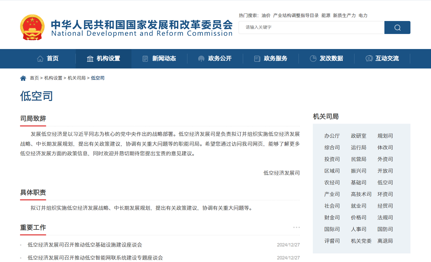Viewport: 431px width, 262px height.
Task: Open the 体改司 department link
Action: (385, 148)
